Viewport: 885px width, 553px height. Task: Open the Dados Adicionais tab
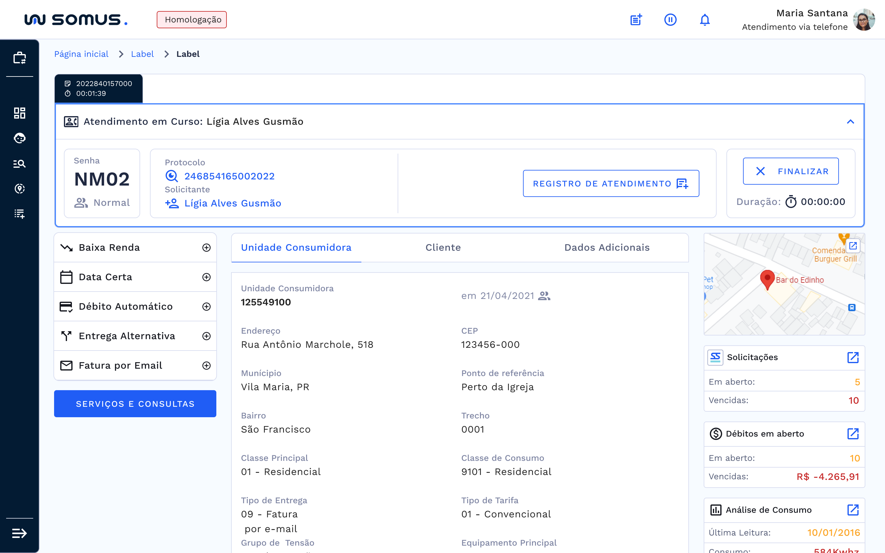(x=607, y=248)
